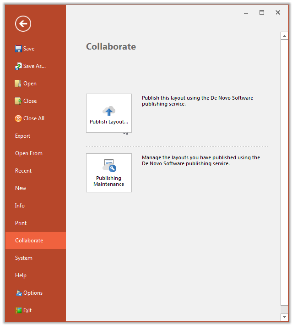Open the Export menu section

23,136
